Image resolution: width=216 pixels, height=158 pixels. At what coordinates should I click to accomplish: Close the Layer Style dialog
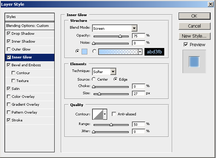point(210,4)
